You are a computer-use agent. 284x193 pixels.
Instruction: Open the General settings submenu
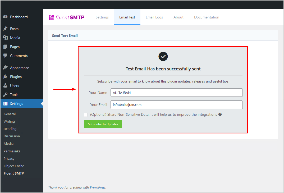point(10,114)
